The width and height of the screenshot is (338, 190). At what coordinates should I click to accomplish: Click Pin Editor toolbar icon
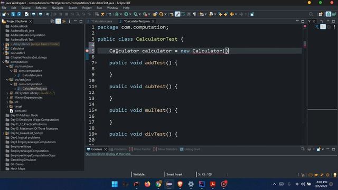(252, 14)
